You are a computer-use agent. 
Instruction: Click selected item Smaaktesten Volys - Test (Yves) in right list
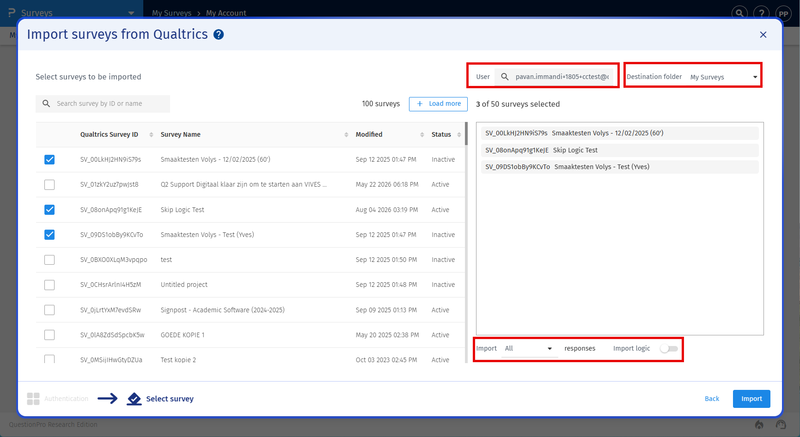tap(620, 167)
